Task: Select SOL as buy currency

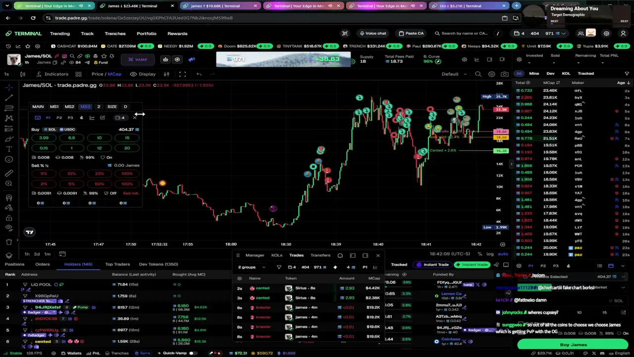Action: point(50,129)
